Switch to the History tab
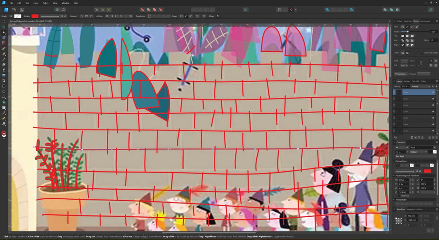 [x=419, y=209]
